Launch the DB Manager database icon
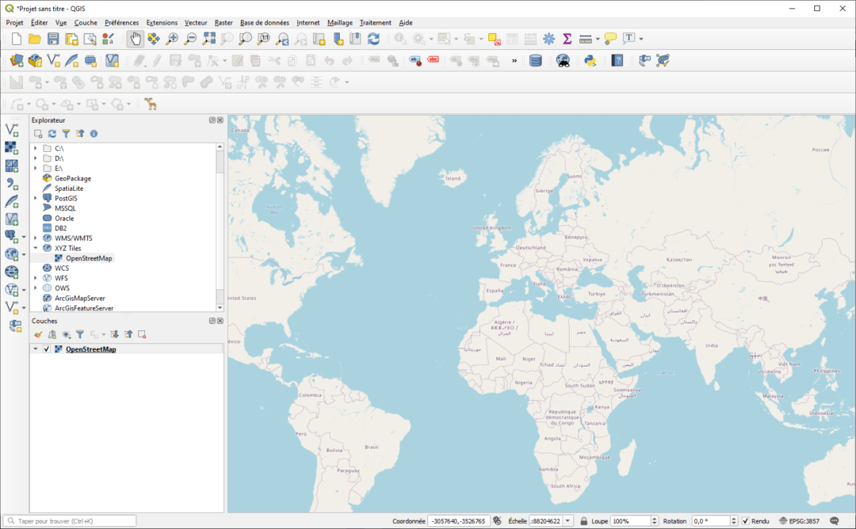Viewport: 856px width, 529px height. coord(535,60)
